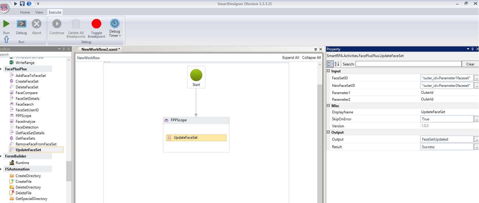Image resolution: width=479 pixels, height=203 pixels.
Task: Switch properties to categorized view
Action: pos(330,64)
